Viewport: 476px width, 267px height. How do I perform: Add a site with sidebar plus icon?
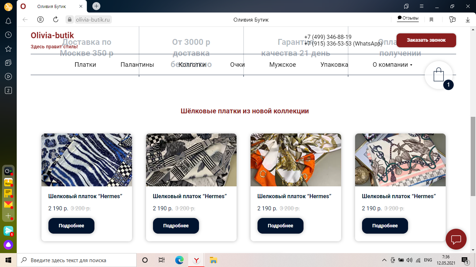pyautogui.click(x=8, y=216)
